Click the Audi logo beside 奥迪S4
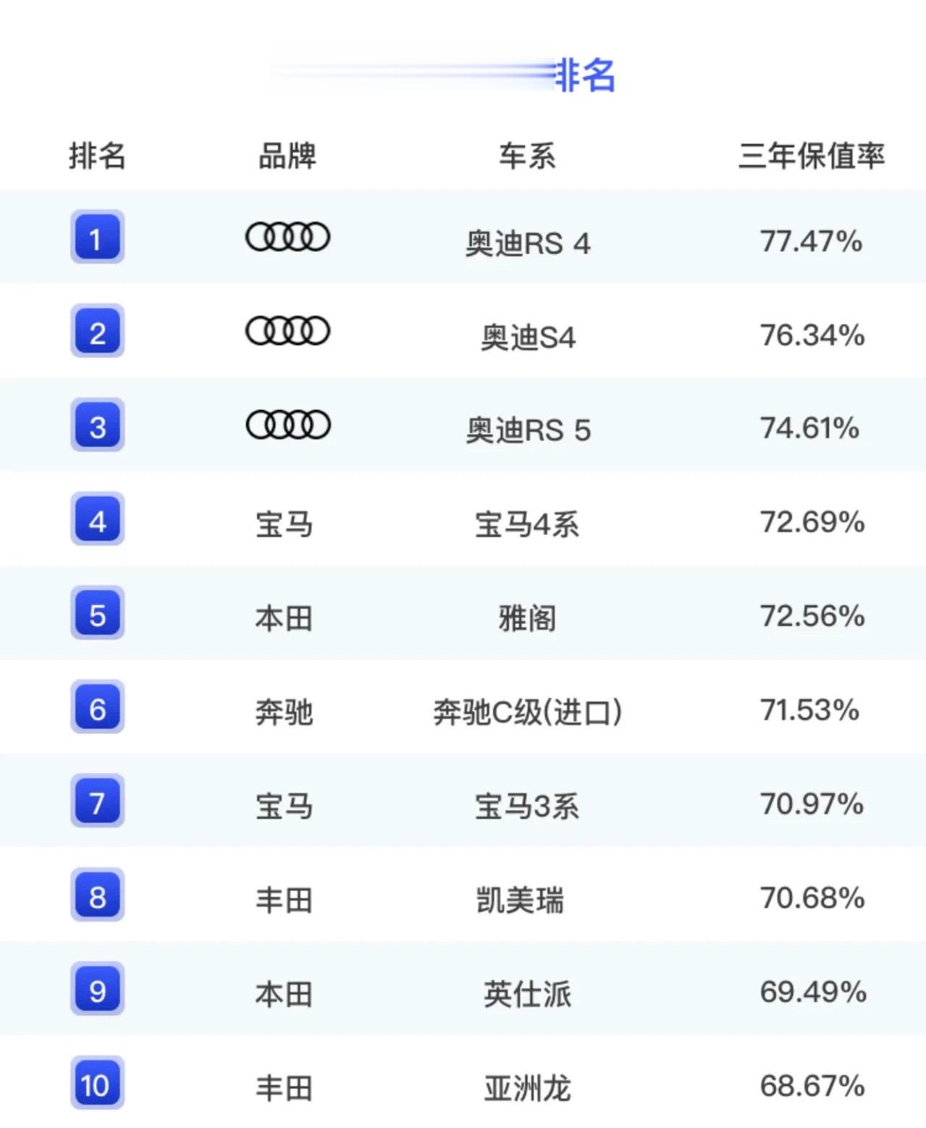 tap(287, 331)
